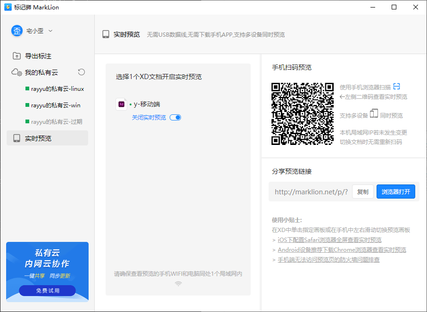The image size is (427, 312).
Task: Open 导出标注 in the sidebar
Action: point(38,56)
